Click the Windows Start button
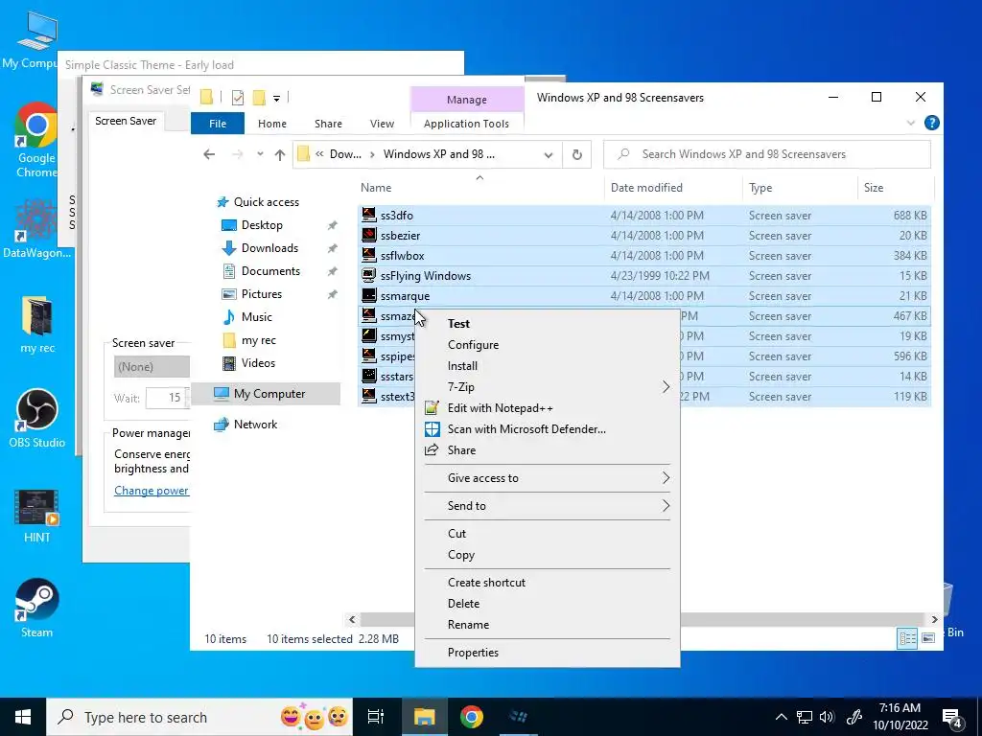The width and height of the screenshot is (982, 736). [23, 717]
